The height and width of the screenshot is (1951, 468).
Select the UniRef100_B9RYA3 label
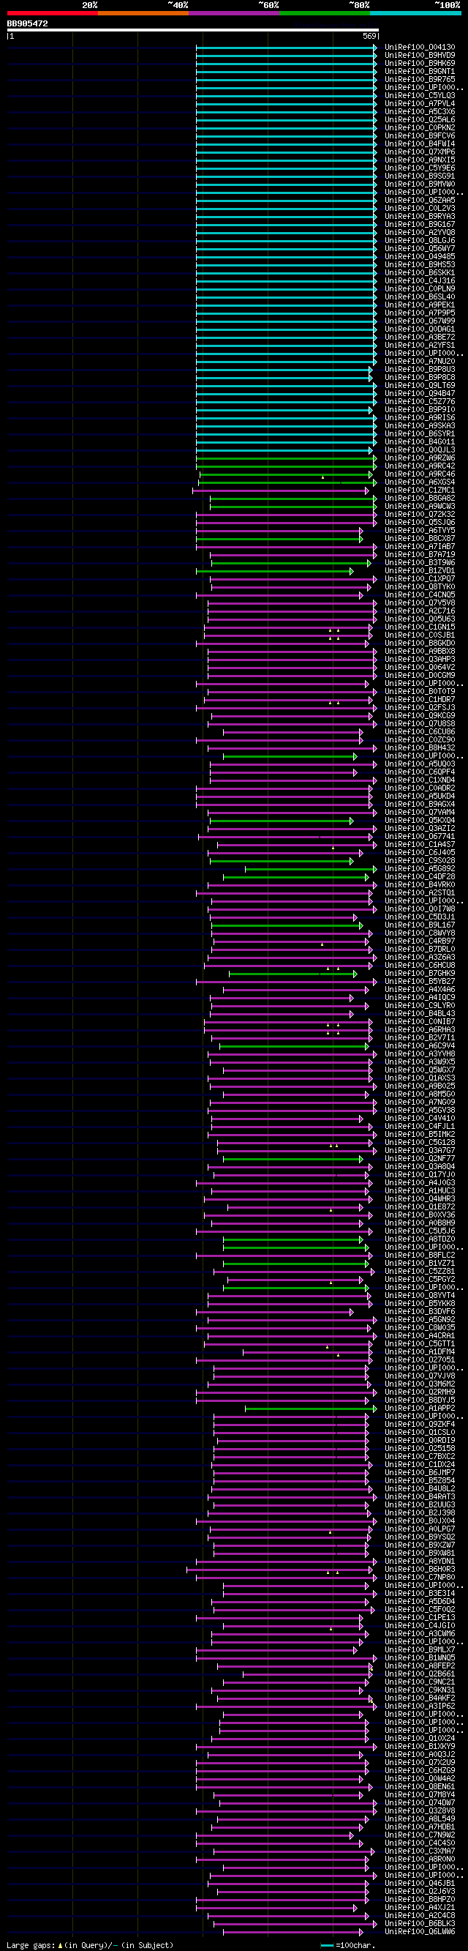[x=420, y=217]
